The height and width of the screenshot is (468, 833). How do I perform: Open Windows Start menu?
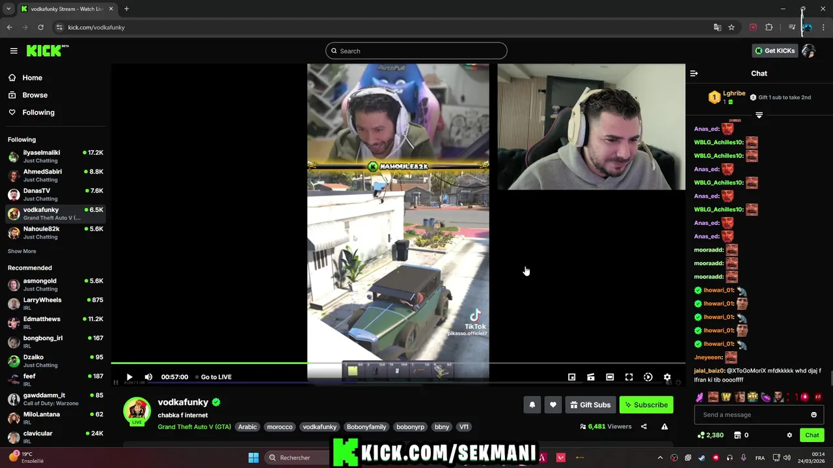coord(254,458)
